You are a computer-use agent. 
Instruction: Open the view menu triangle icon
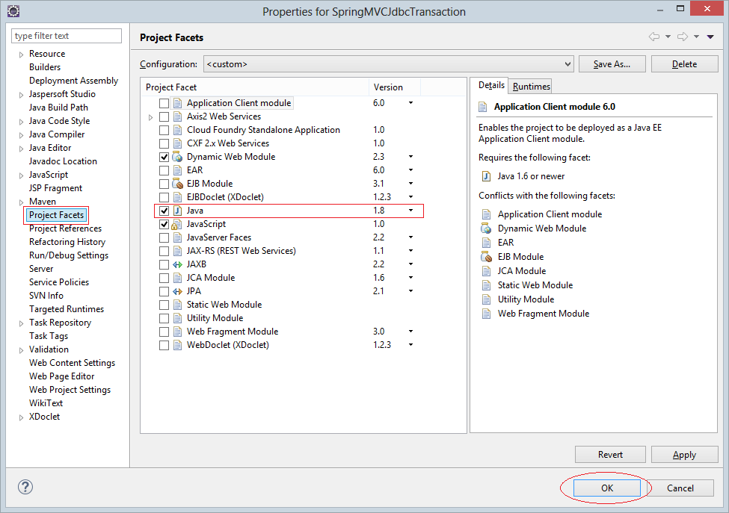pyautogui.click(x=710, y=37)
